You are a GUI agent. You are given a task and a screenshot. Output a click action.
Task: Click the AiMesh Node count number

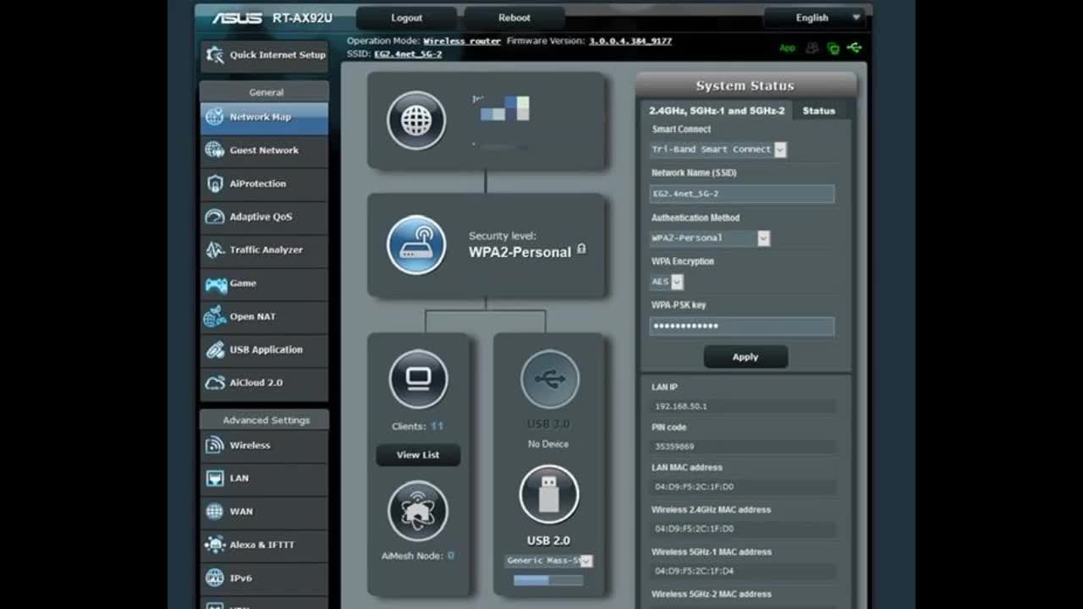(x=451, y=556)
